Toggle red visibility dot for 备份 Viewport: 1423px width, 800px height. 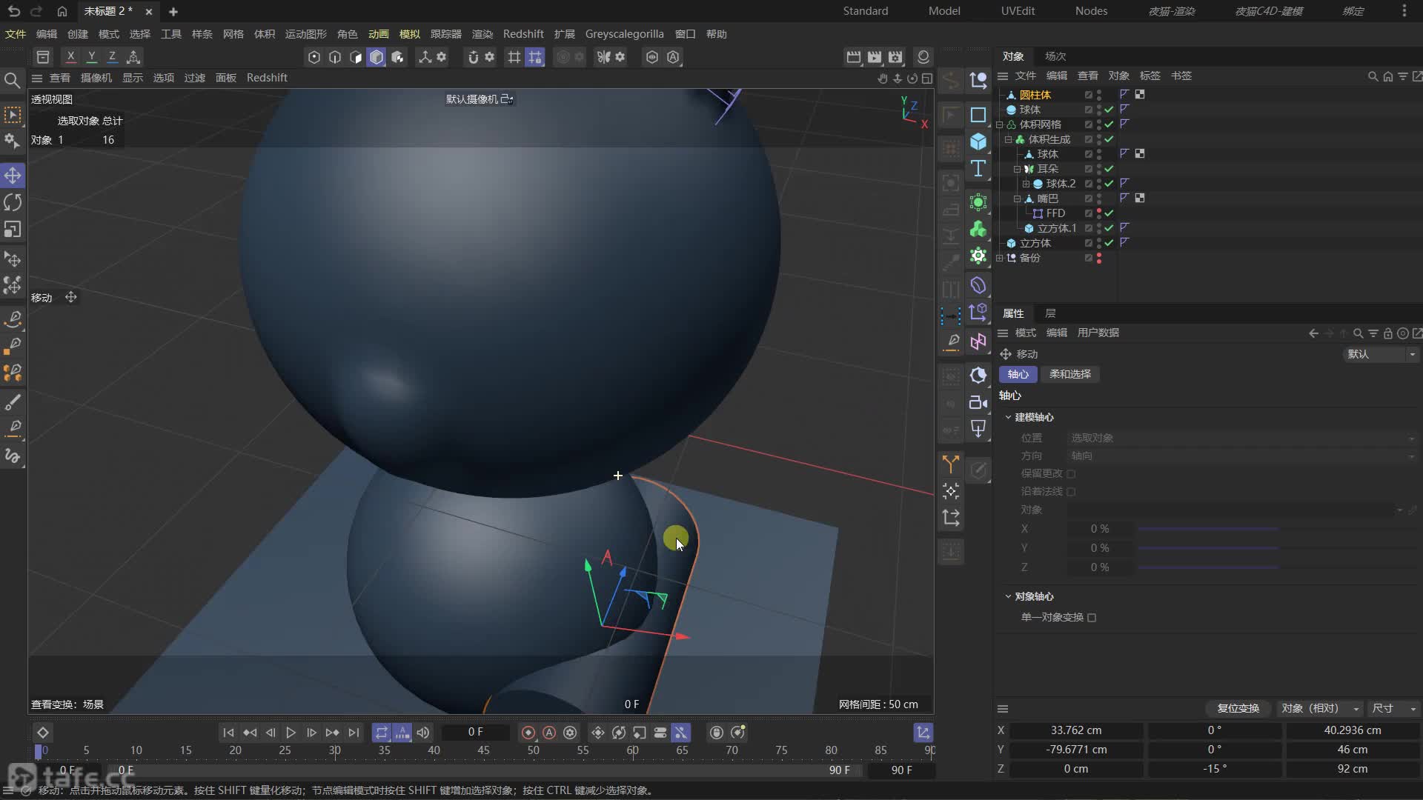tap(1099, 258)
